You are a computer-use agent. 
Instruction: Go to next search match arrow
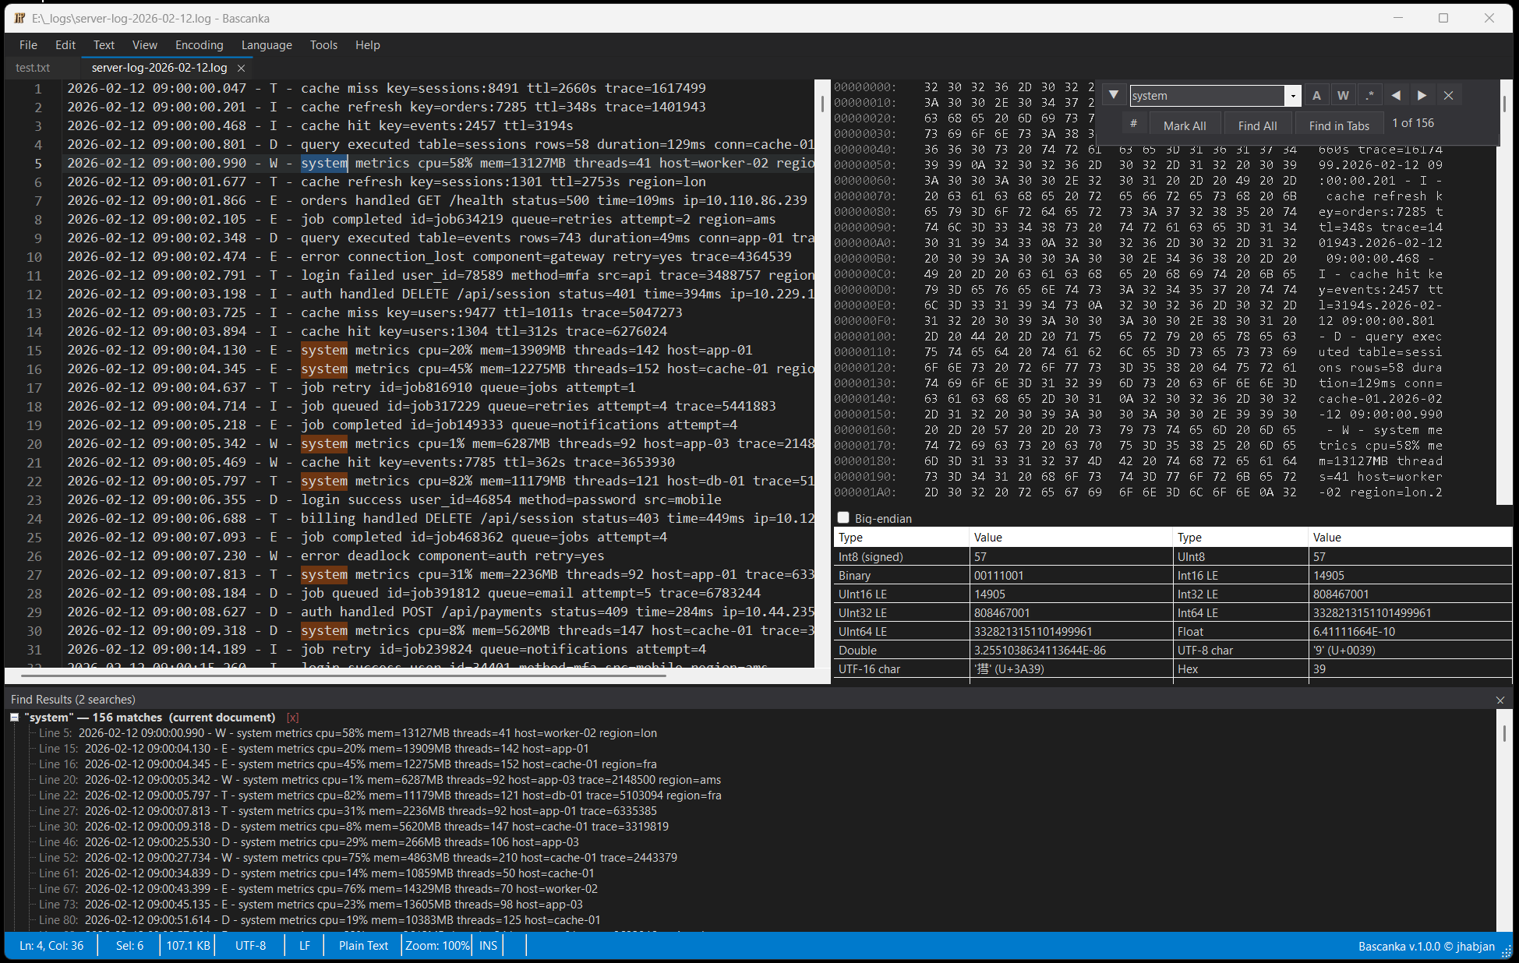pyautogui.click(x=1422, y=95)
